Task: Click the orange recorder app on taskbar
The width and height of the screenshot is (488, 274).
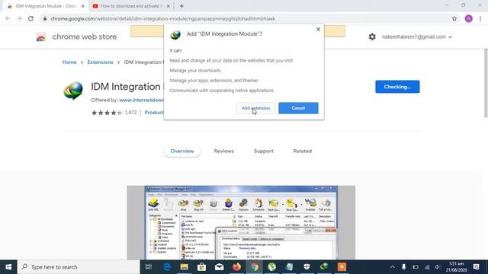Action: coord(342,267)
